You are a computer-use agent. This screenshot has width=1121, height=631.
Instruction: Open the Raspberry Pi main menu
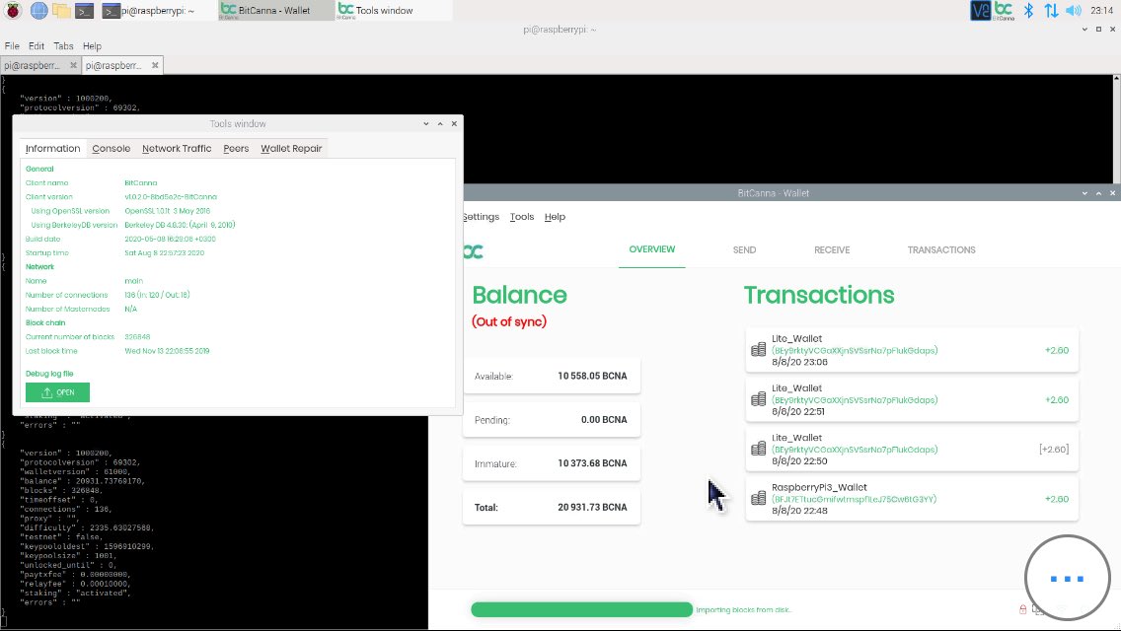(x=13, y=11)
